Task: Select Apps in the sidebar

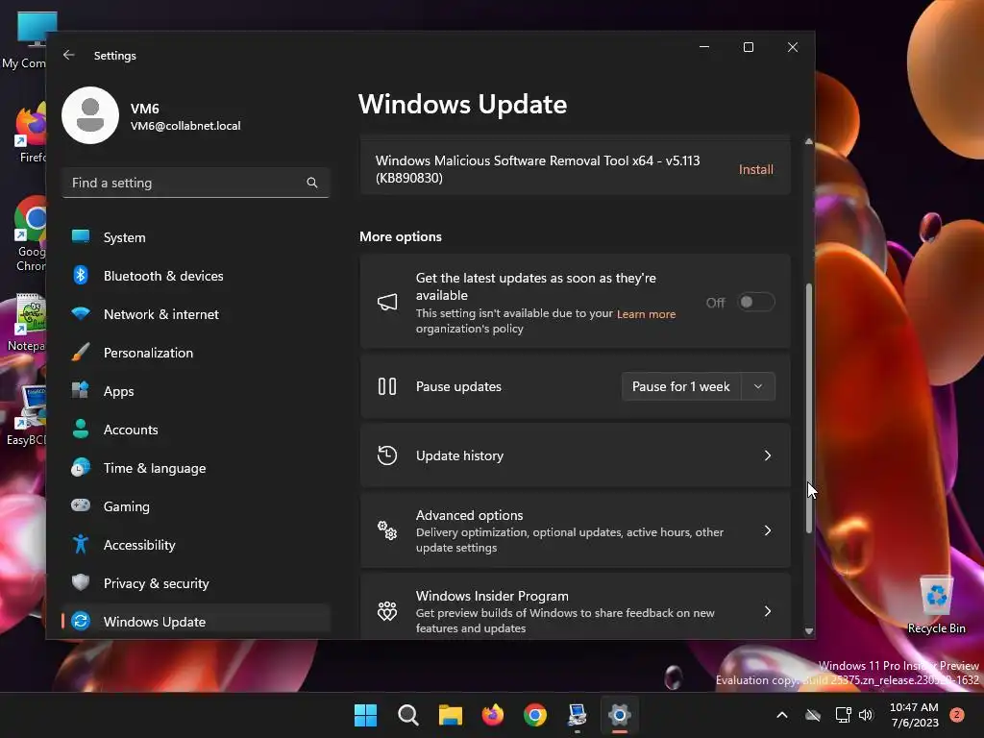Action: 196,391
